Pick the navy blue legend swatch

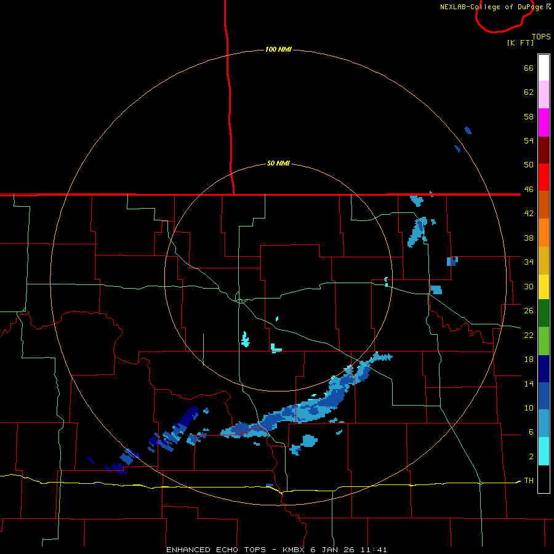pyautogui.click(x=544, y=369)
